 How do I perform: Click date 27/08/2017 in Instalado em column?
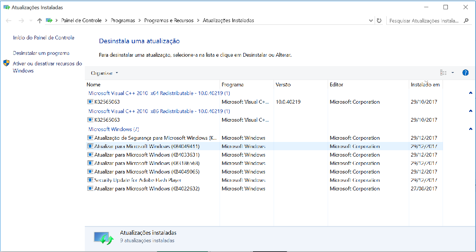pyautogui.click(x=424, y=189)
